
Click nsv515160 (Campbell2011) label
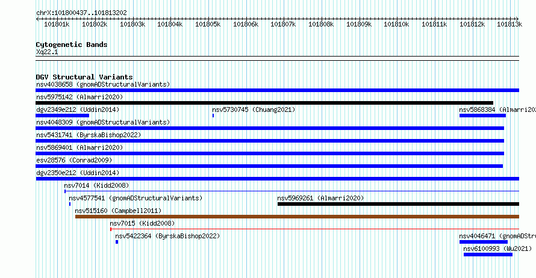click(118, 211)
